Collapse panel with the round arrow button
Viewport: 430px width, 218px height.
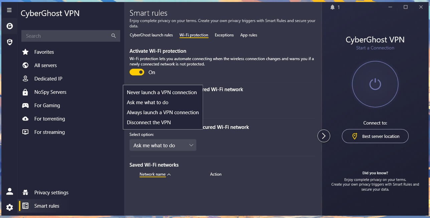324,136
